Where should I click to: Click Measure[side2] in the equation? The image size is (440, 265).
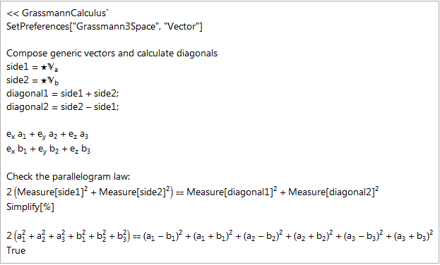click(134, 192)
